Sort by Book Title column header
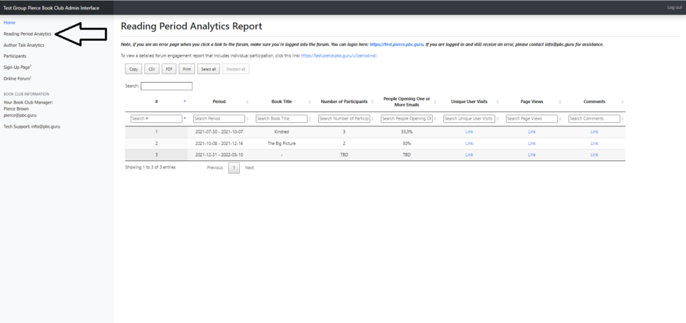This screenshot has height=323, width=686. click(x=281, y=102)
